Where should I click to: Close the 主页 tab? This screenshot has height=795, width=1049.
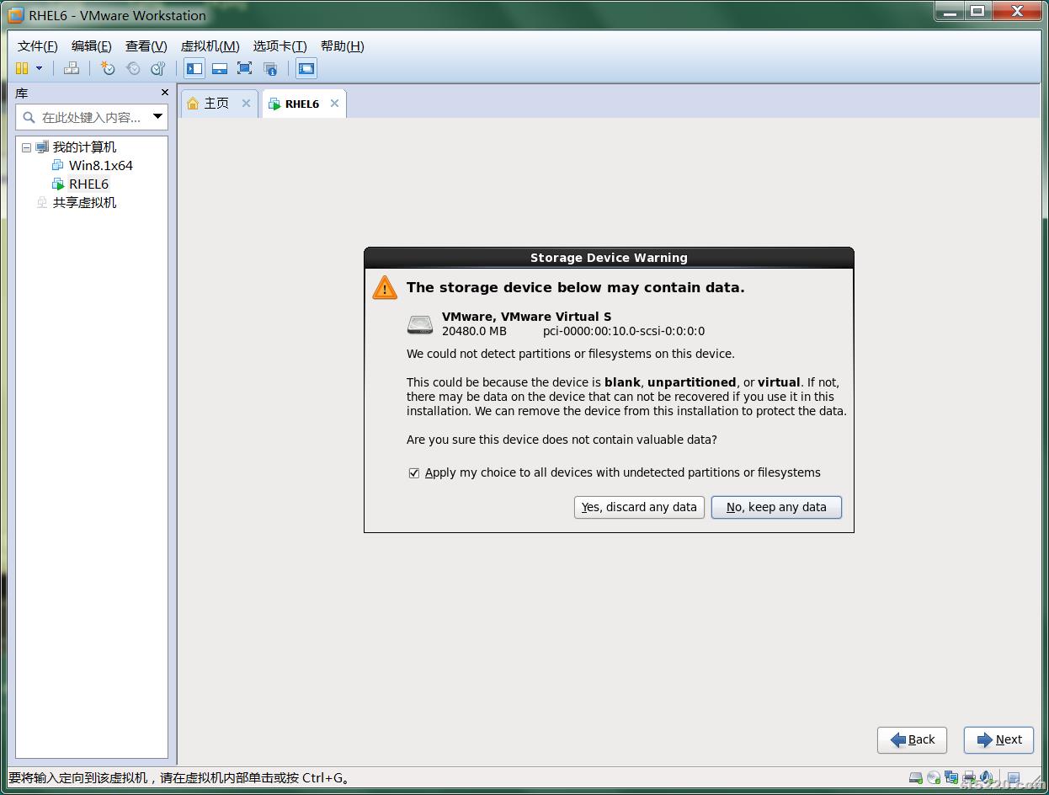coord(246,103)
